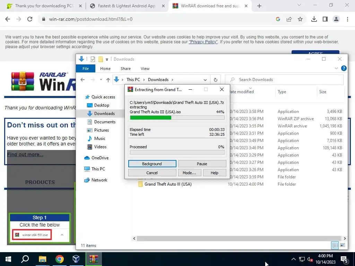Click the Search Downloads field
Viewport: 355px width, 266px height.
[284, 80]
